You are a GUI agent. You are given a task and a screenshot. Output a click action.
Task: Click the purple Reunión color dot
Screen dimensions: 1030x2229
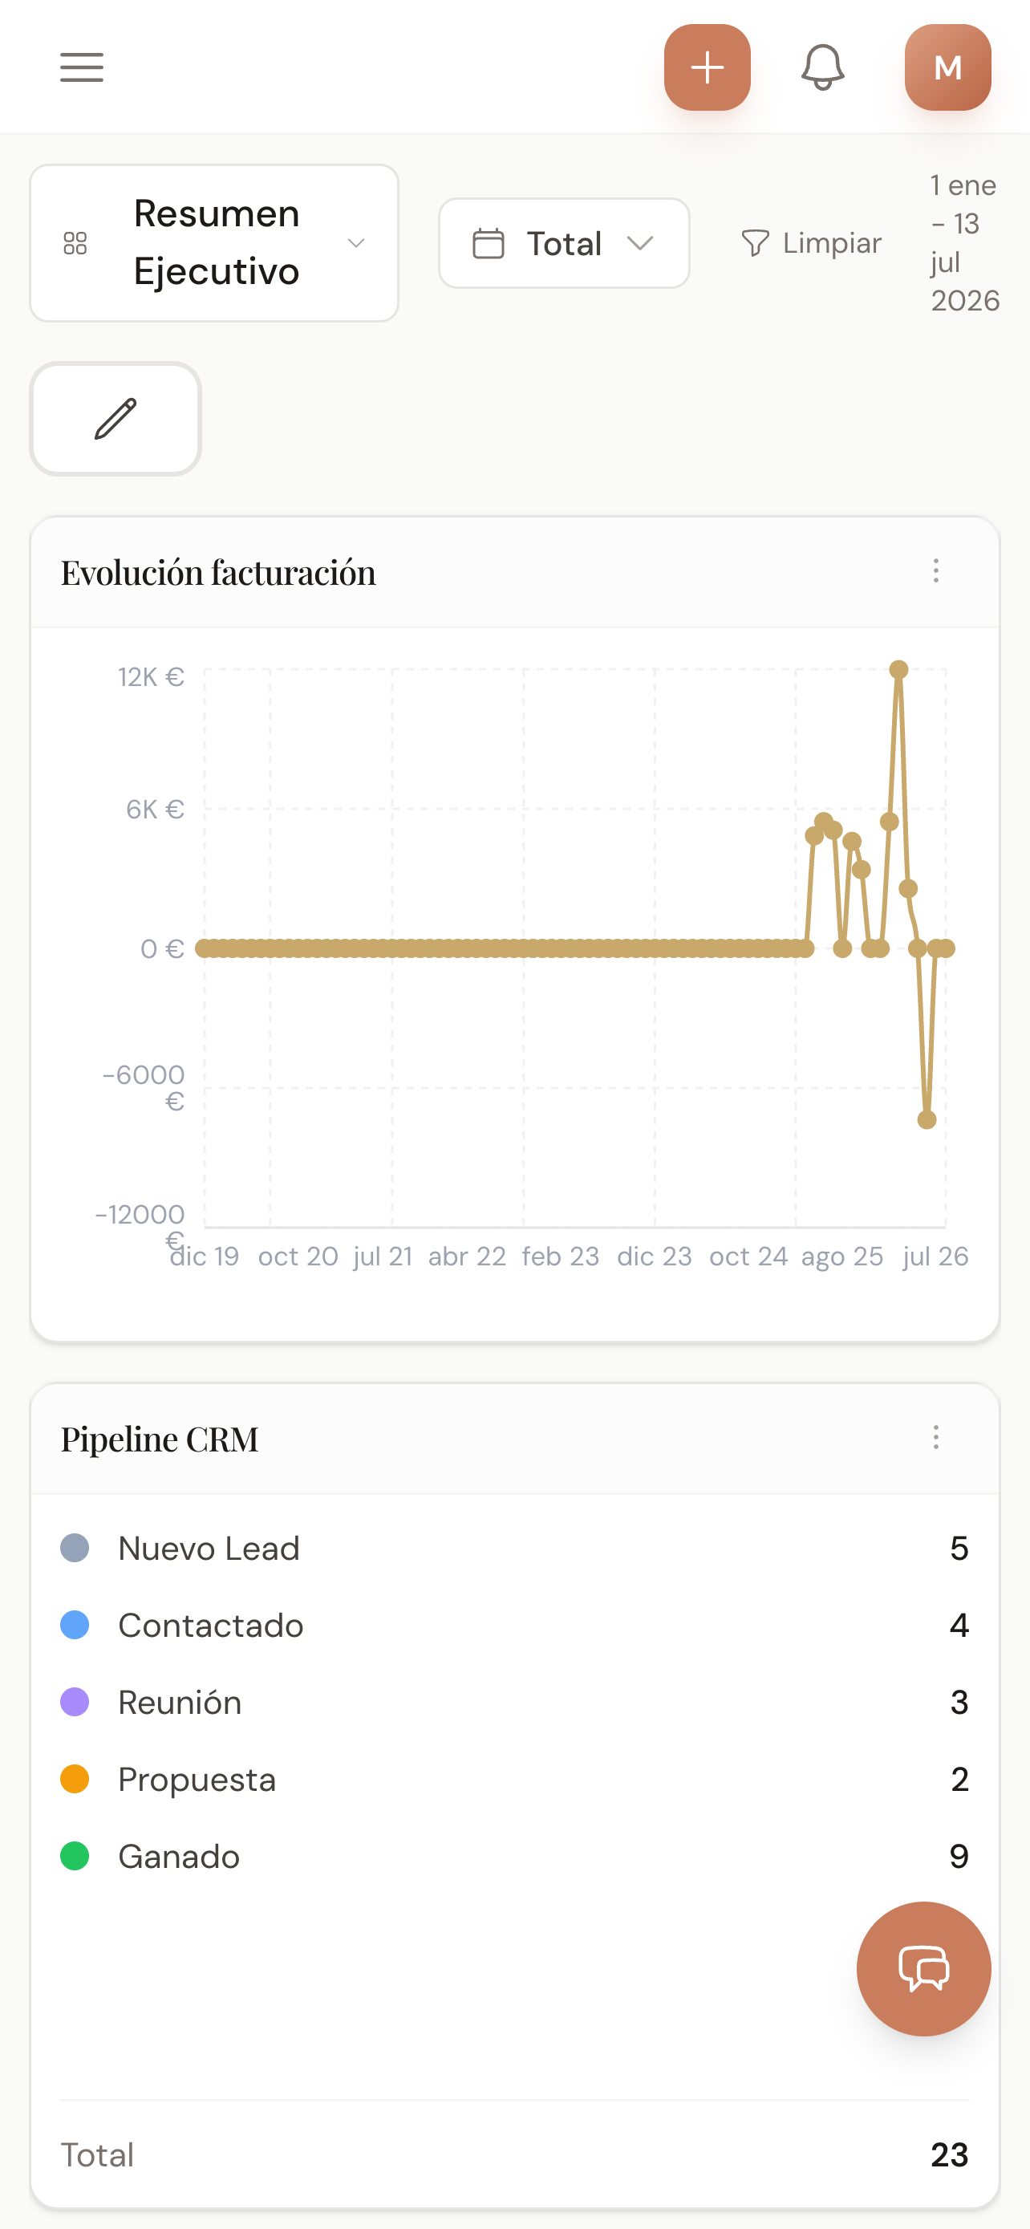(75, 1702)
